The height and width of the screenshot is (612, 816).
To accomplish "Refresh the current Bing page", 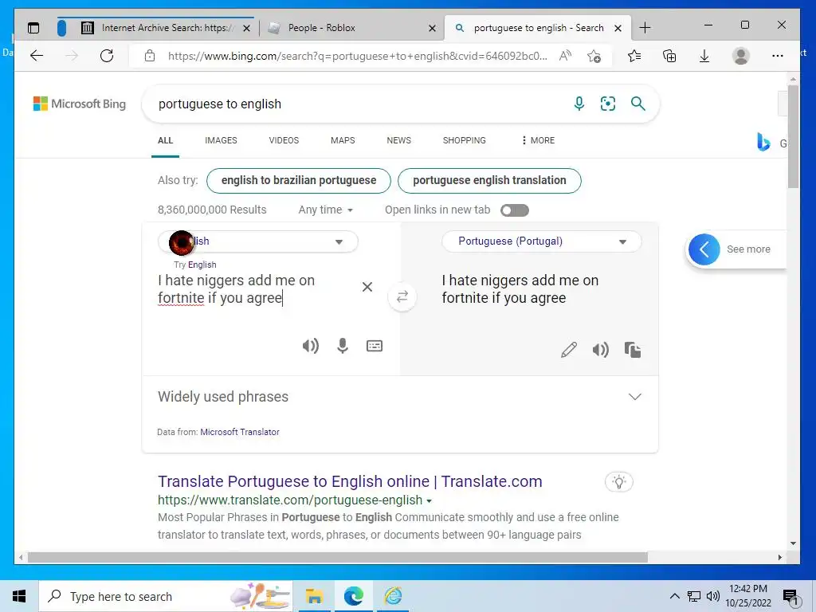I will coord(107,56).
